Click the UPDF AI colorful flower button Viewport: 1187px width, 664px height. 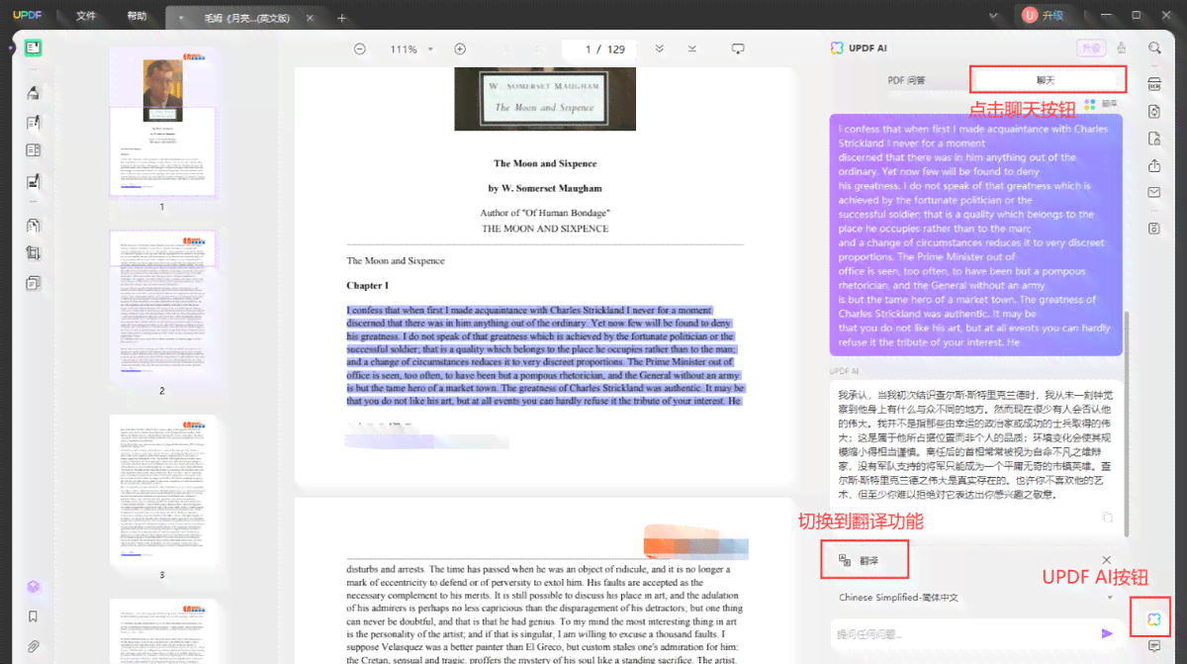[x=1154, y=618]
